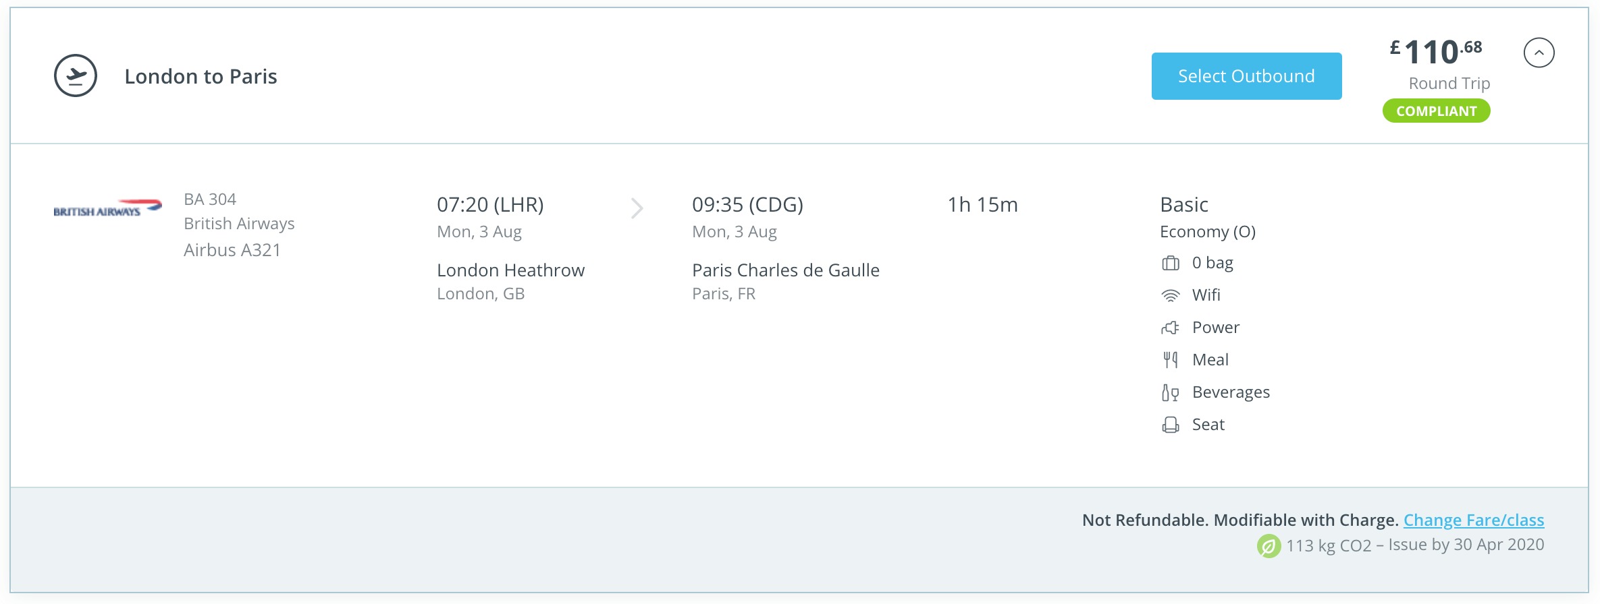Click the Paris Charles de Gaulle arrival text
Image resolution: width=1600 pixels, height=604 pixels.
(x=786, y=270)
